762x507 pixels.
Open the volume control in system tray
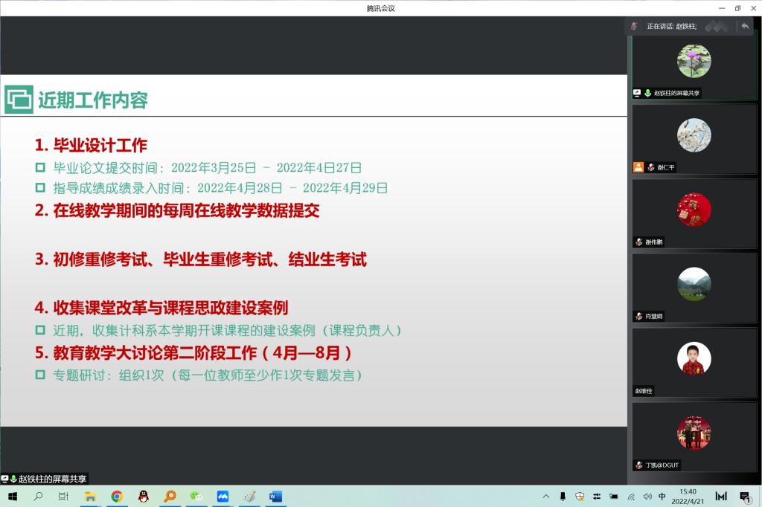click(x=647, y=497)
